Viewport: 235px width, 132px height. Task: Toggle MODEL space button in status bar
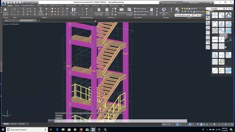click(x=165, y=124)
